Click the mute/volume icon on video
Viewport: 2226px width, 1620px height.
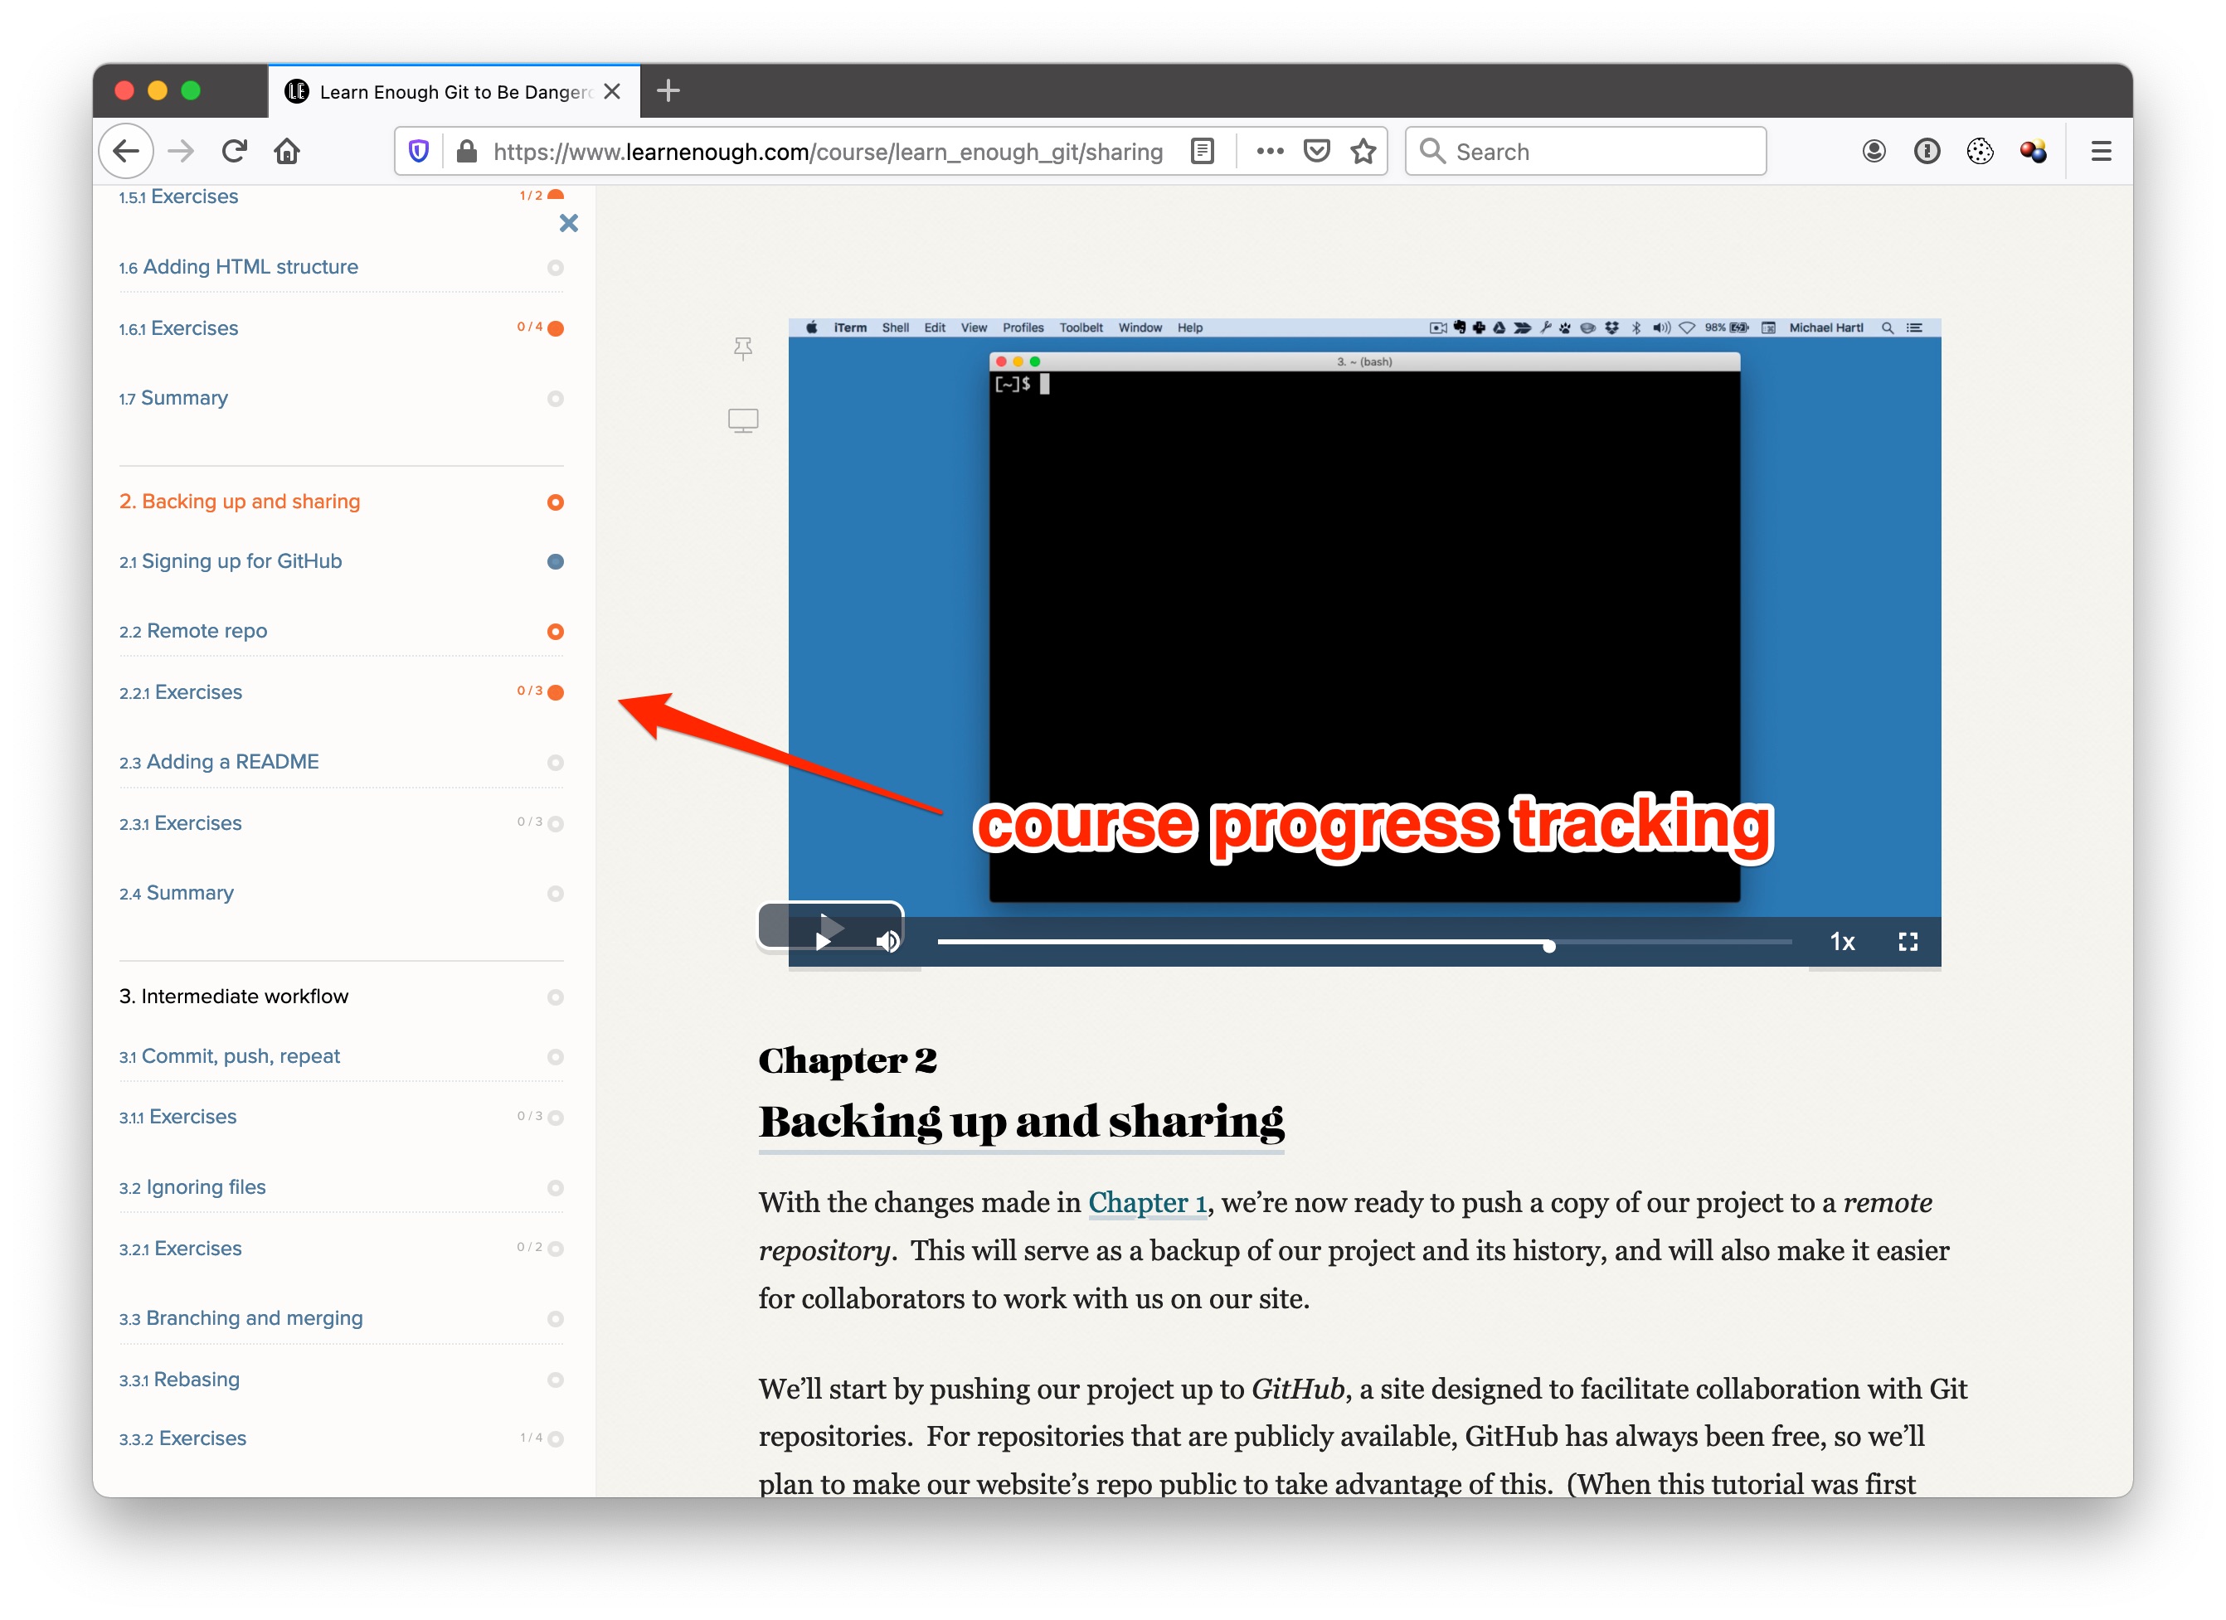[x=888, y=943]
